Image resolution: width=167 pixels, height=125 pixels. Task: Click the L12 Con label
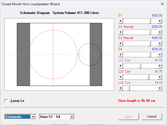(x=124, y=60)
